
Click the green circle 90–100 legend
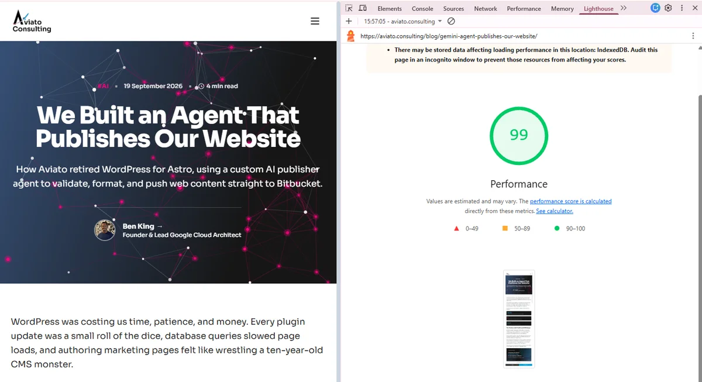point(569,228)
